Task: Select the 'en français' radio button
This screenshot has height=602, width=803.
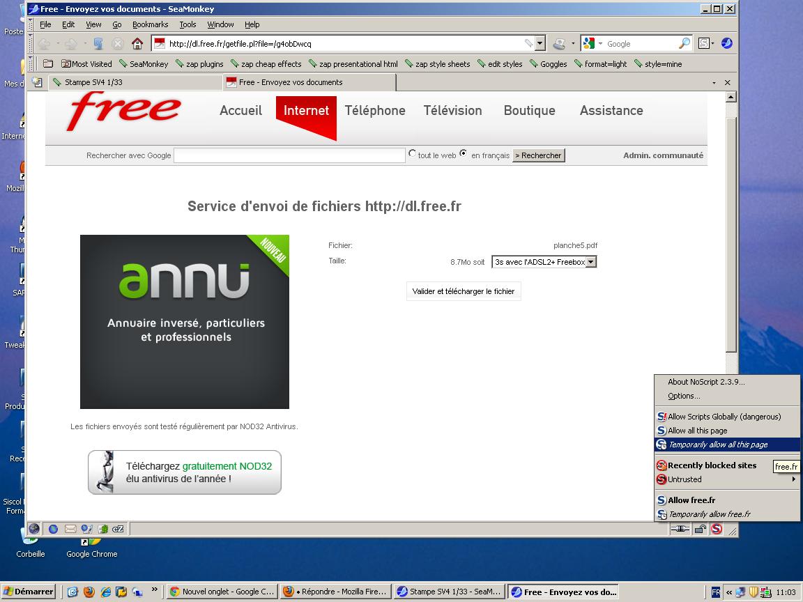Action: click(464, 154)
